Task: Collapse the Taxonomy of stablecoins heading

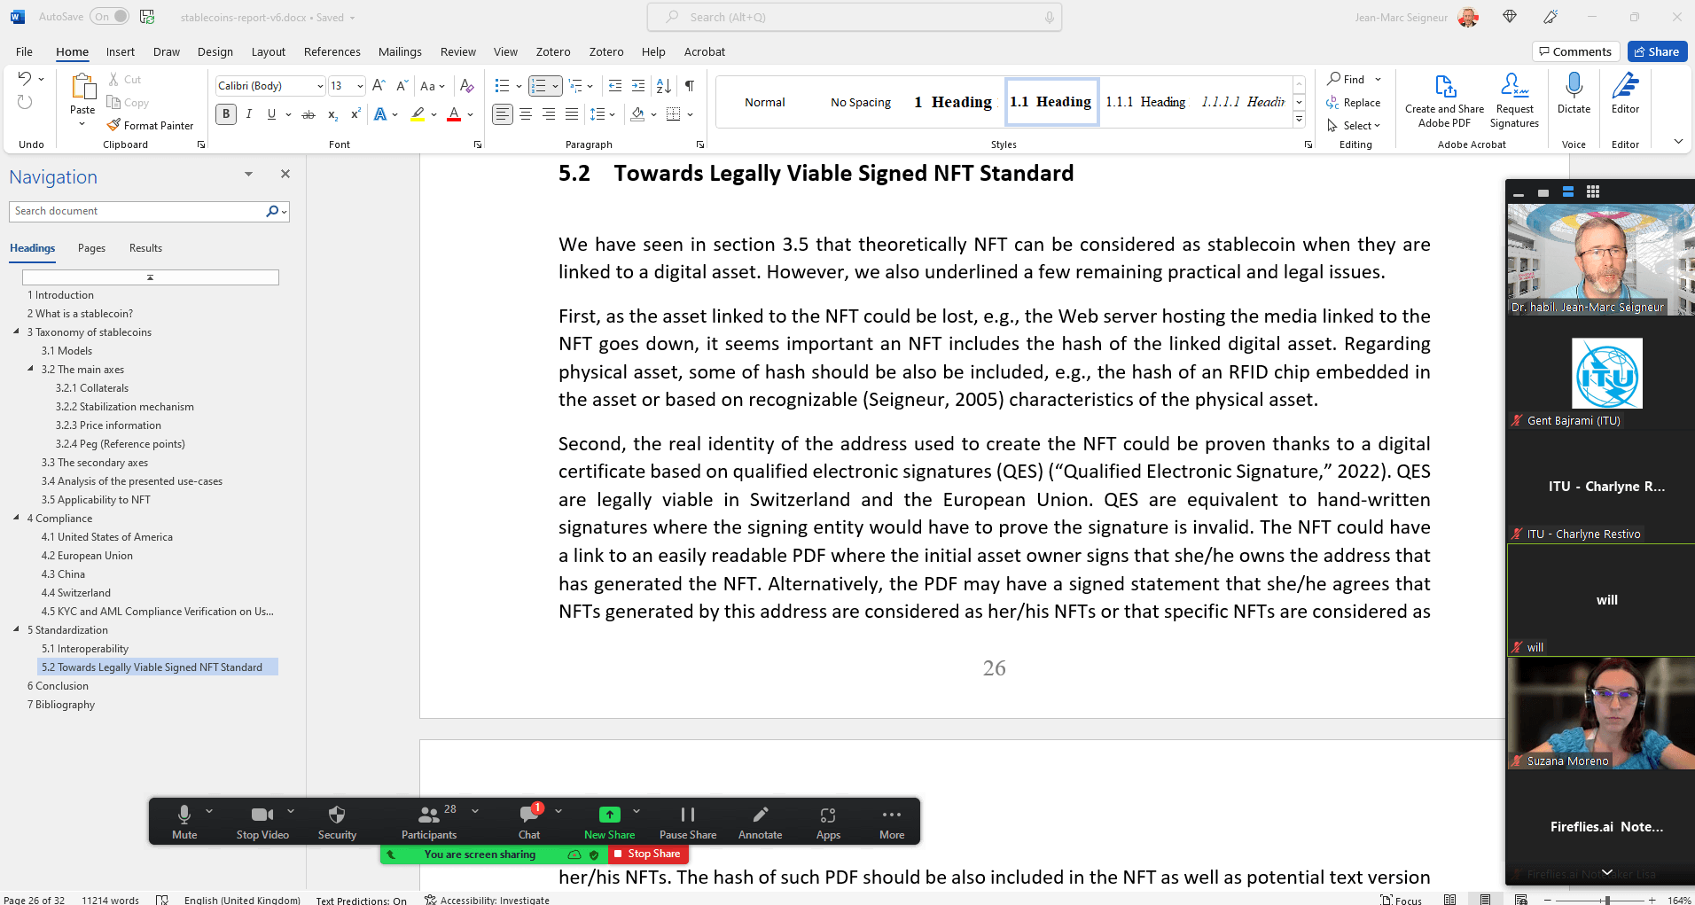Action: (x=17, y=332)
